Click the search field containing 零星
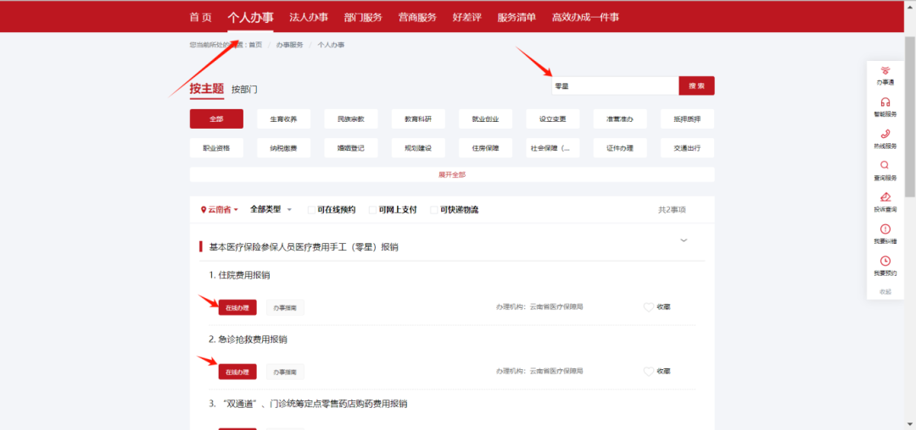The width and height of the screenshot is (916, 430). click(x=614, y=85)
